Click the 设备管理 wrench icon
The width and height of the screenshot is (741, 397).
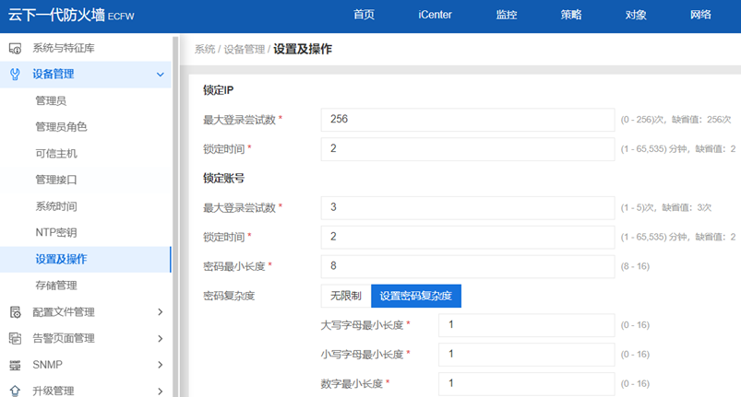tap(15, 75)
